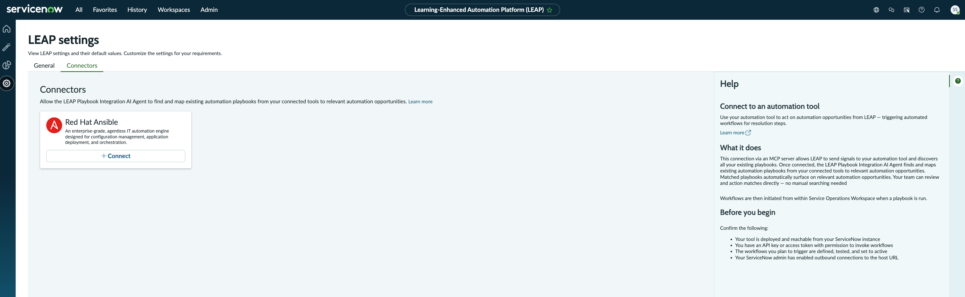
Task: Click the Learning-Enhanced Automation Platform (LEAP) title pill
Action: click(482, 10)
